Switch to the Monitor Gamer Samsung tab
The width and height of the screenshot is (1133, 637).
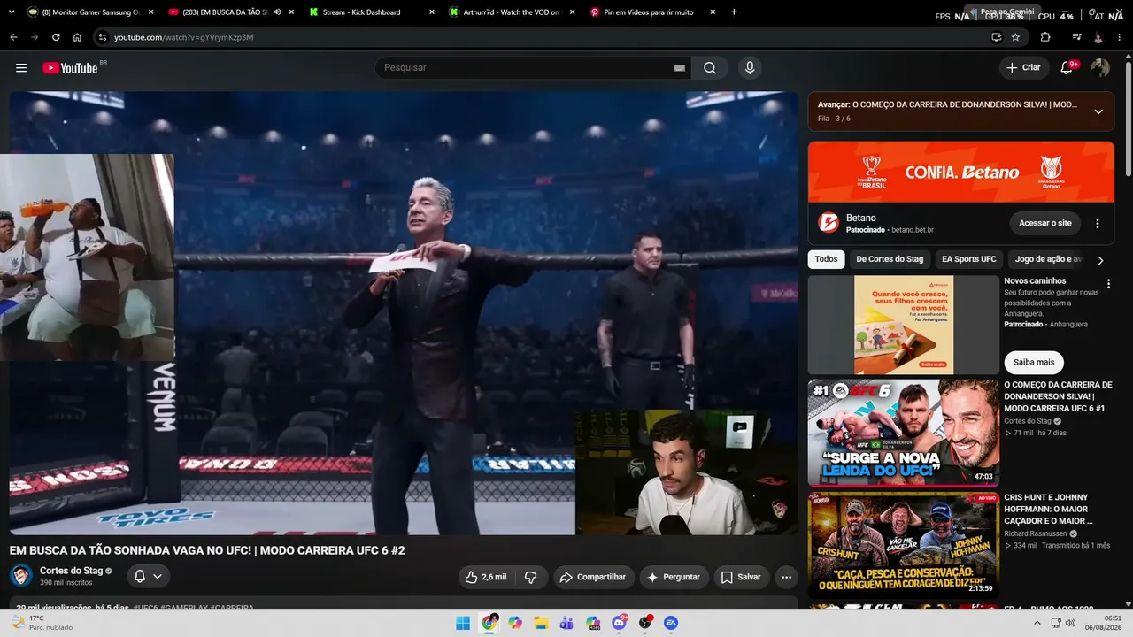tap(91, 12)
